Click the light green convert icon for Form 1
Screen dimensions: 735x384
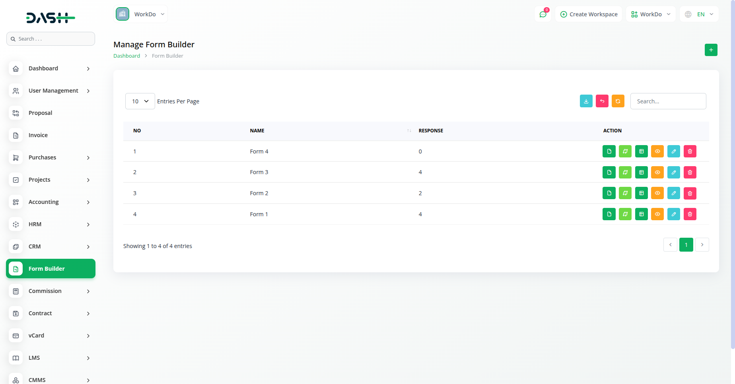point(625,214)
